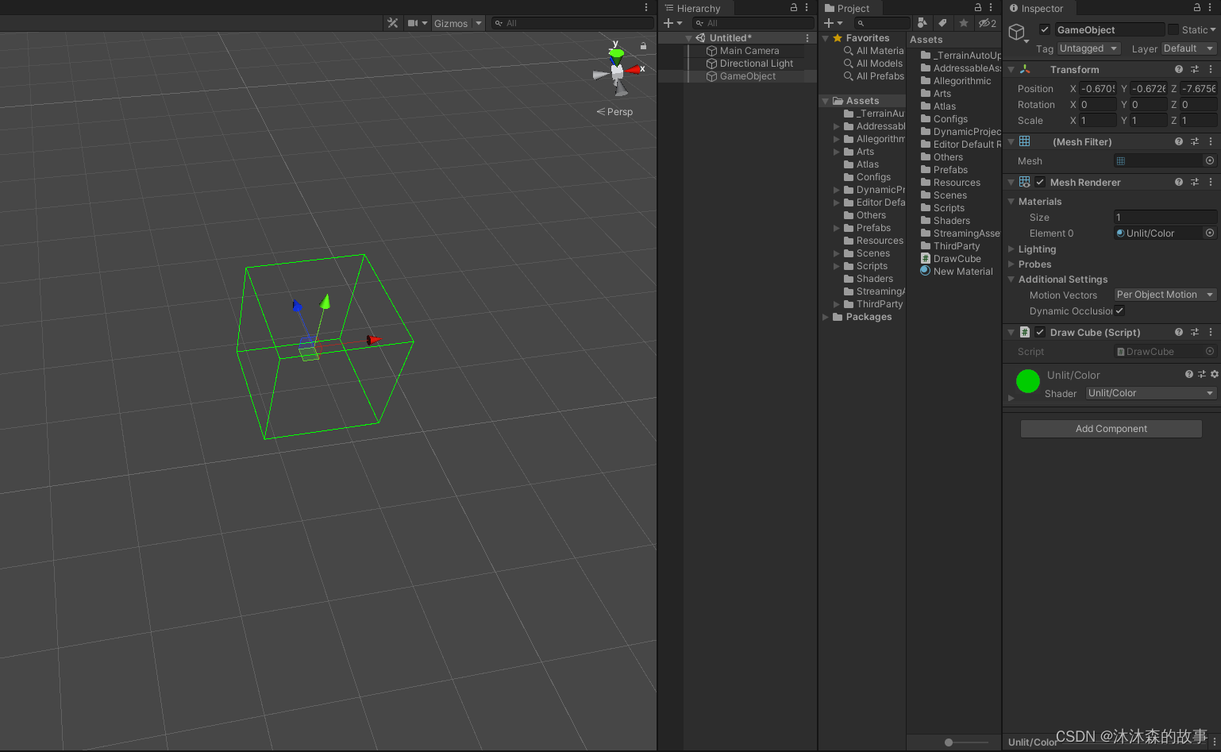Open the Layer dropdown Default
1221x752 pixels.
click(1188, 48)
